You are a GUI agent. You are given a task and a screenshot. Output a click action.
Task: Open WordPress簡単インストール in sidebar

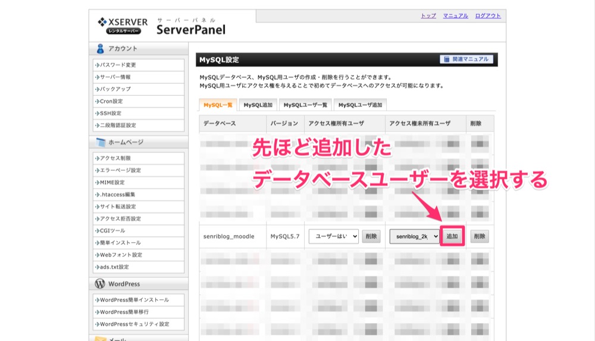click(139, 300)
